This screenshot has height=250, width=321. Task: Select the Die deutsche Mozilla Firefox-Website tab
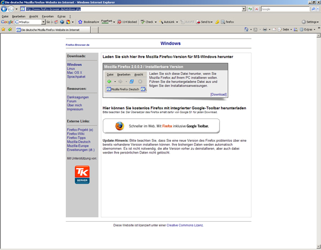[53, 30]
